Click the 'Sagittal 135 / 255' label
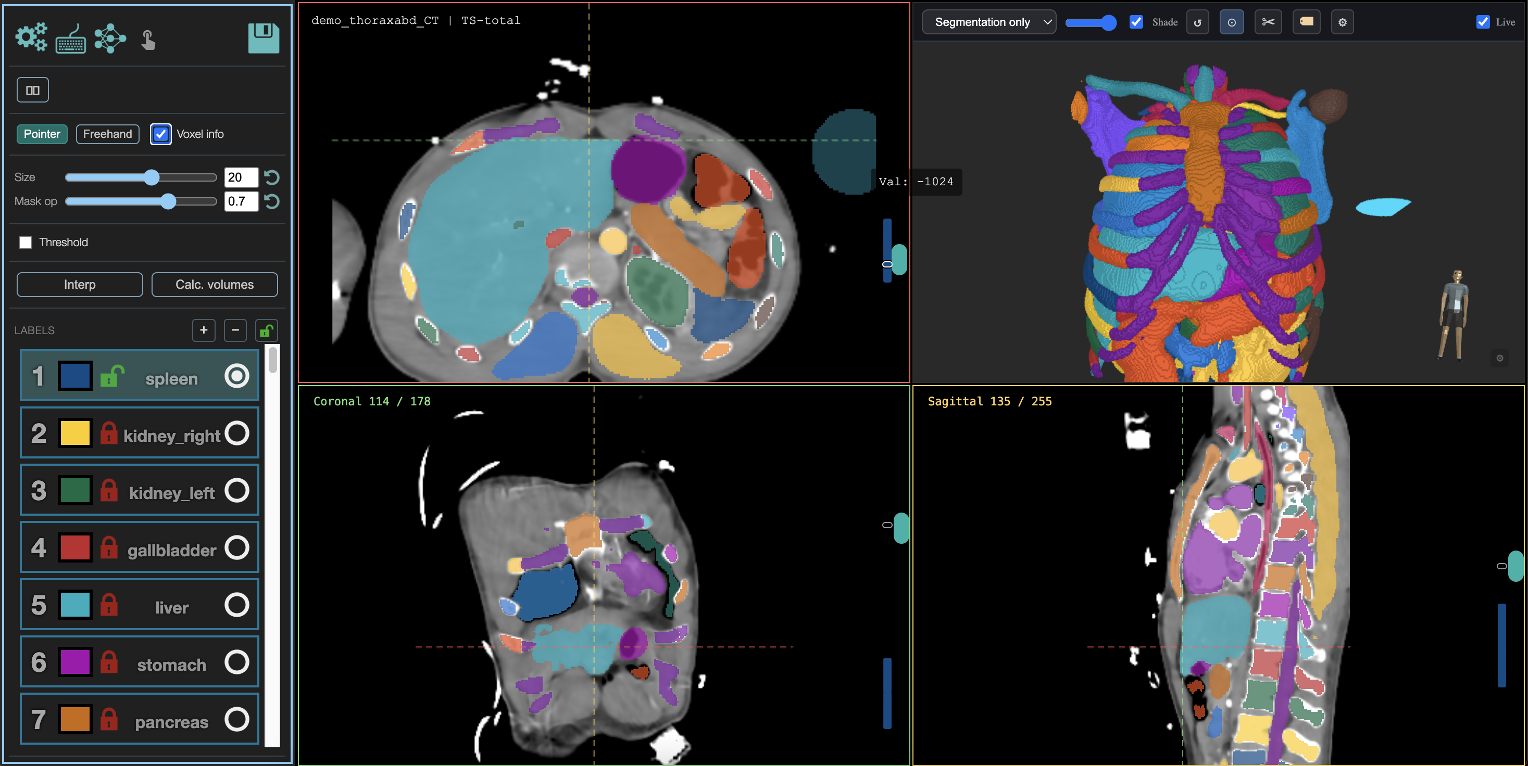 pyautogui.click(x=990, y=401)
